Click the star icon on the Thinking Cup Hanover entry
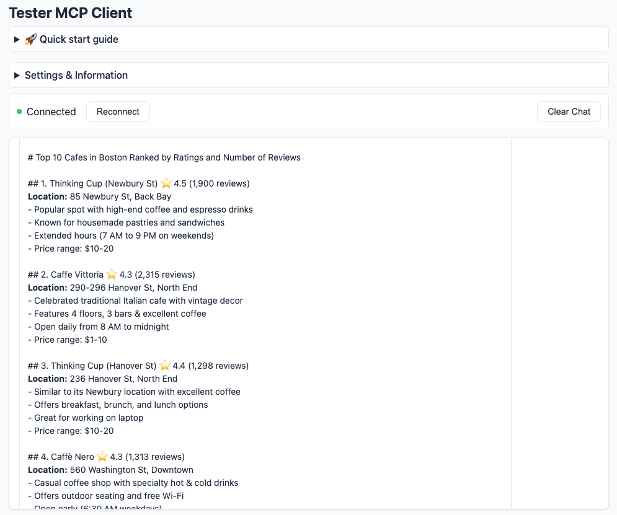 165,365
